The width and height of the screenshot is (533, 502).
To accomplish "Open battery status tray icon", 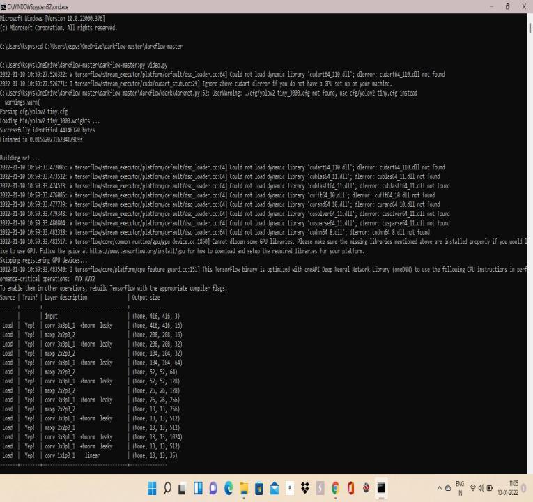I will (x=490, y=488).
